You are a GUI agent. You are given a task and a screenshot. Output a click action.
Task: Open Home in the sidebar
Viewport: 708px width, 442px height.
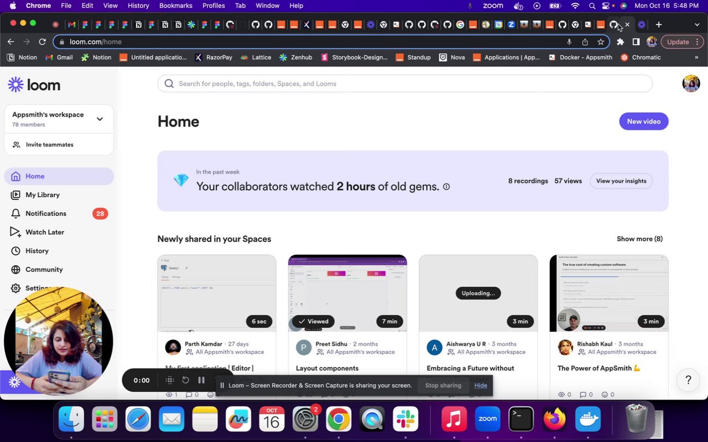coord(59,176)
